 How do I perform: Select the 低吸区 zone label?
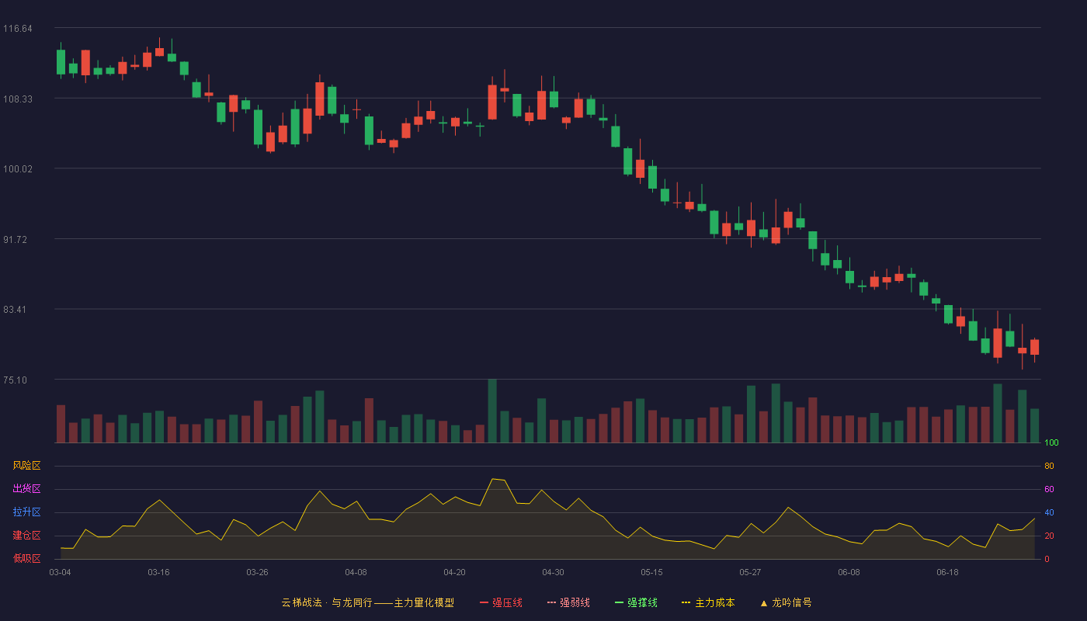point(26,558)
